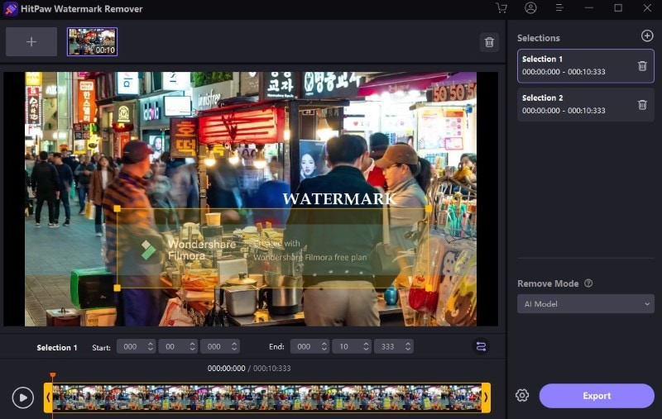Open the user account icon
The image size is (662, 419).
pos(530,8)
